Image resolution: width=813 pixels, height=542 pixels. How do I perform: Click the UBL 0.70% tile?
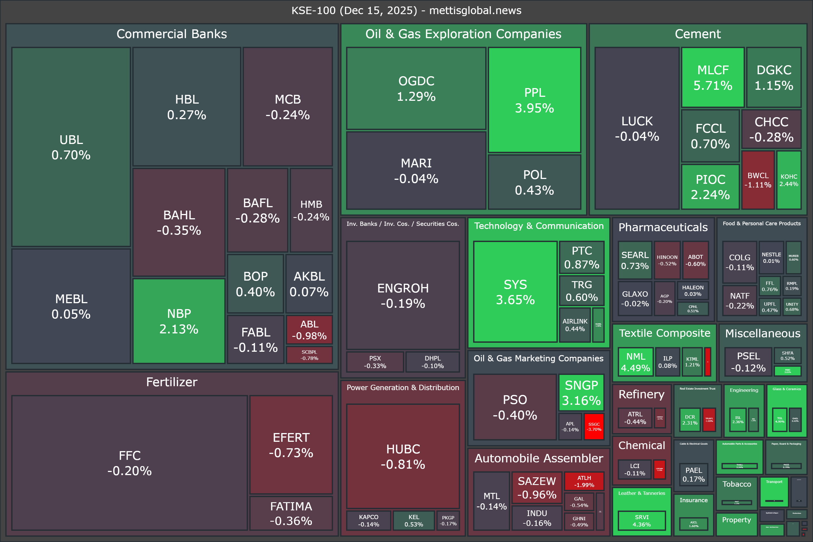pos(71,147)
